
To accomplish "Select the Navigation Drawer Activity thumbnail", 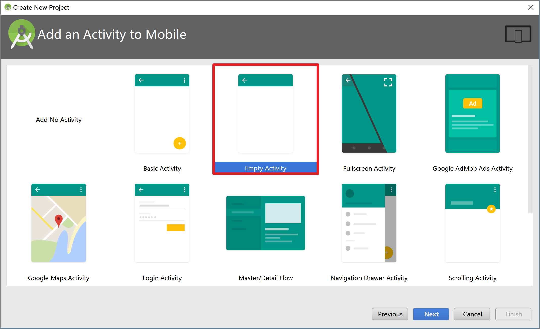I will 369,223.
